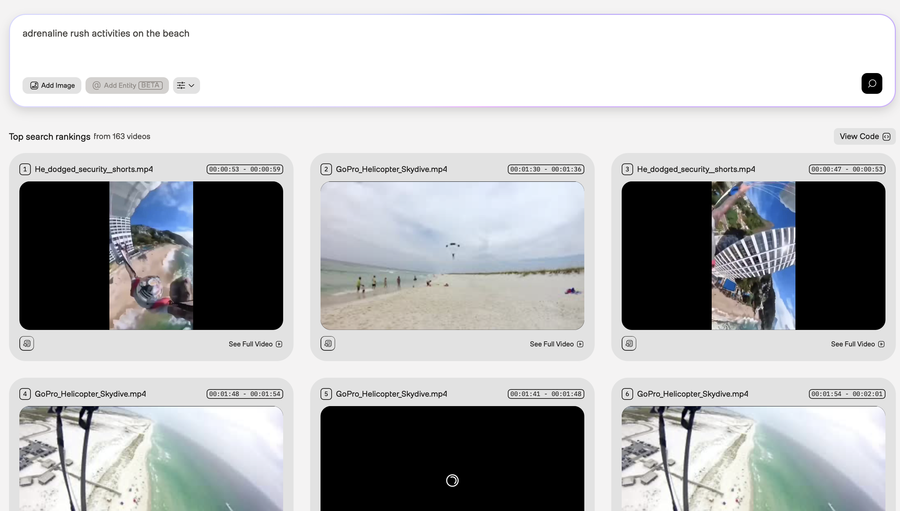Viewport: 900px width, 511px height.
Task: Play the result 2 beach skydive thumbnail
Action: pos(452,256)
